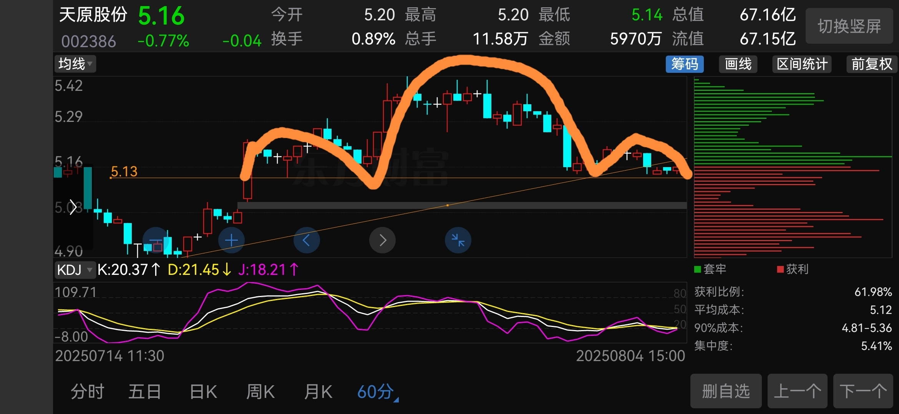Tap the zoom-out minus chart button
The image size is (899, 414).
click(156, 240)
